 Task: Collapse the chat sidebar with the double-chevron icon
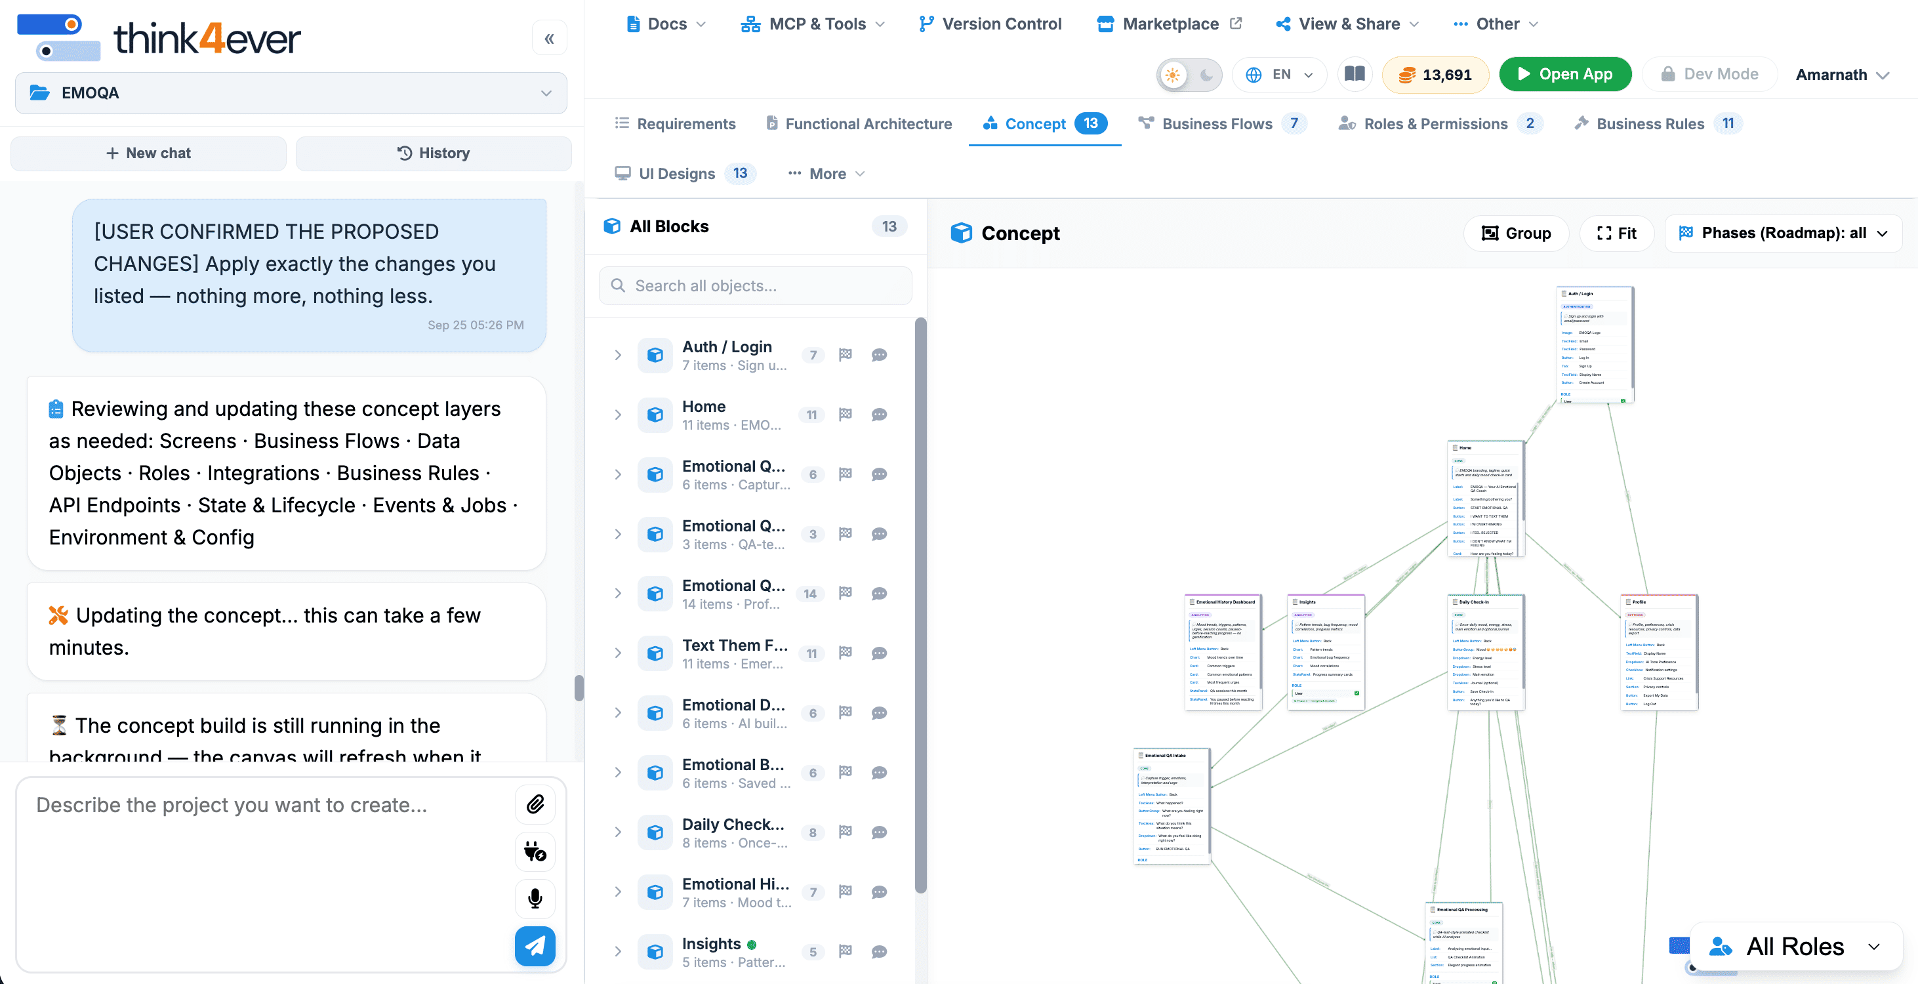coord(549,39)
